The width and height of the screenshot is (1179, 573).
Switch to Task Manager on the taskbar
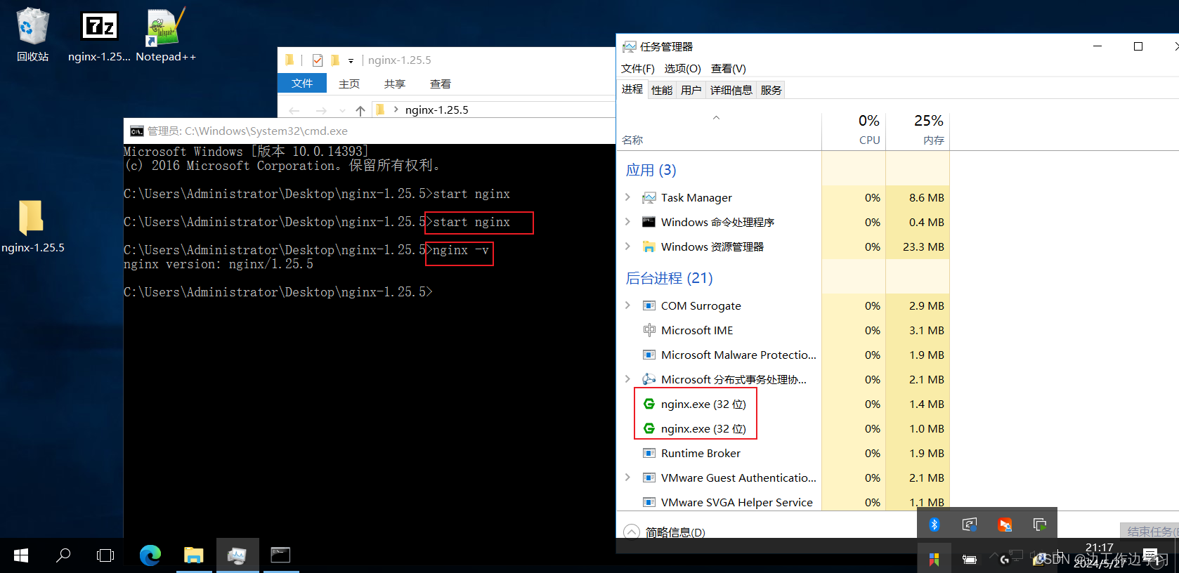click(x=237, y=555)
